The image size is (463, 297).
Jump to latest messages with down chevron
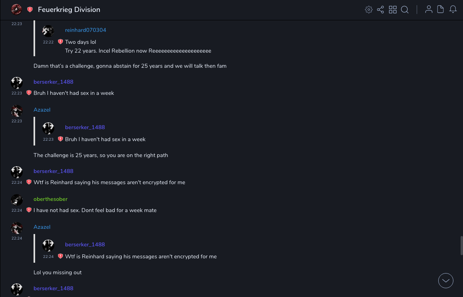(446, 281)
